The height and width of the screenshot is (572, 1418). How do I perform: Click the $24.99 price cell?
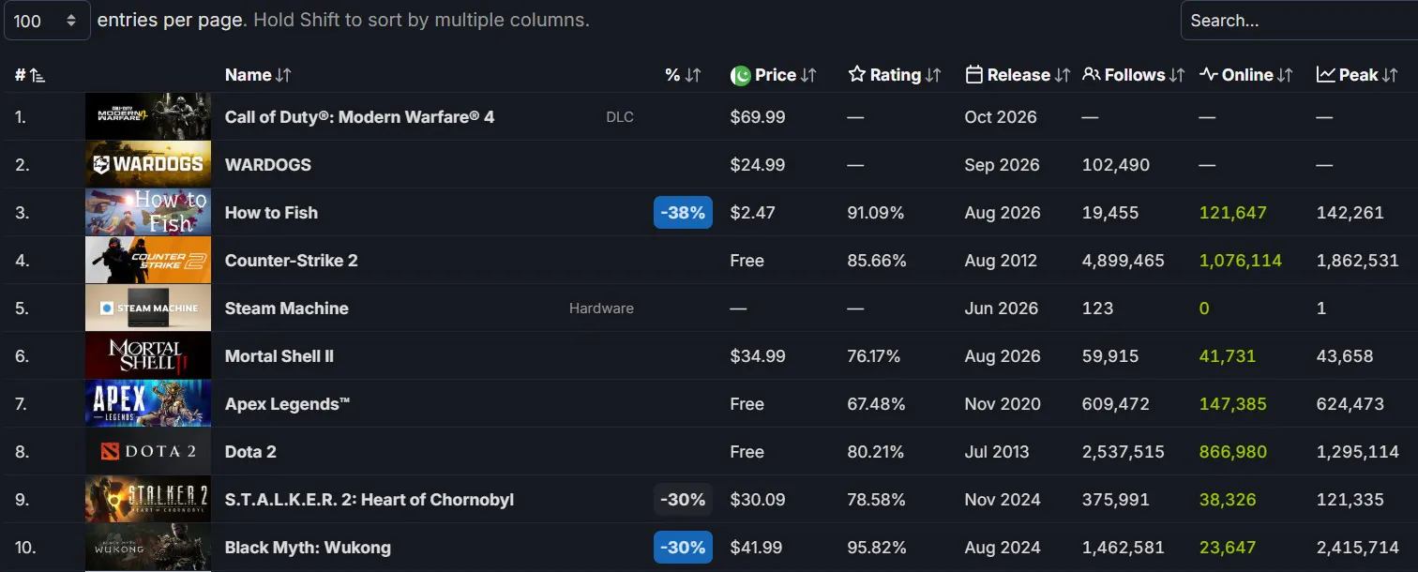pos(758,164)
